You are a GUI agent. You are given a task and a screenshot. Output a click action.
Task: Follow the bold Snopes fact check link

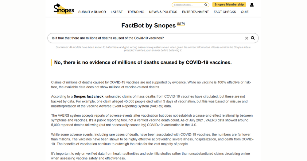[x=88, y=97]
